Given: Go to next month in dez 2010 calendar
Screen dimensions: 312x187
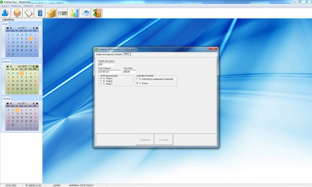Looking at the screenshot, I should pos(34,66).
